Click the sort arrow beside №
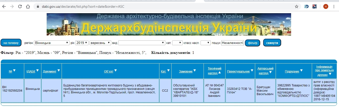 (14, 71)
